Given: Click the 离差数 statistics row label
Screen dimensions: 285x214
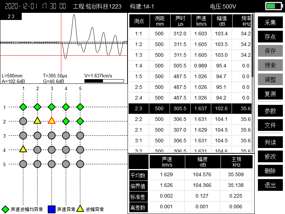Looking at the screenshot, I should click(x=138, y=208).
